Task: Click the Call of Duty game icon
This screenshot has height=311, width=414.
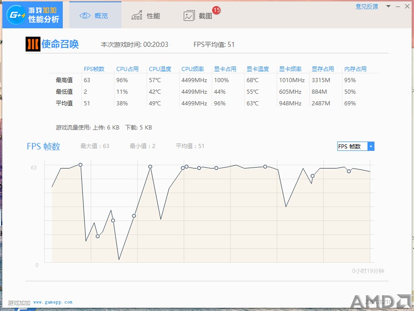Action: pyautogui.click(x=33, y=44)
